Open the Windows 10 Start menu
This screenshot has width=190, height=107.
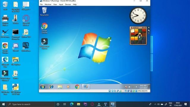pyautogui.click(x=3, y=104)
